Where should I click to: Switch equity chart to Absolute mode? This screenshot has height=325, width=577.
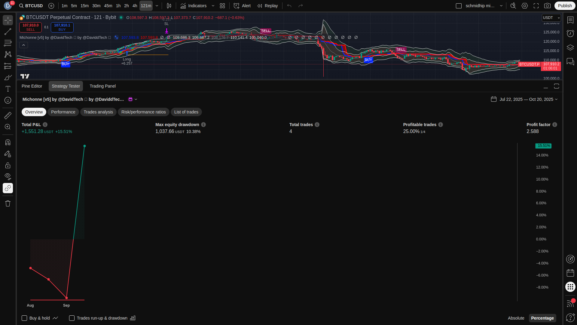(x=516, y=318)
